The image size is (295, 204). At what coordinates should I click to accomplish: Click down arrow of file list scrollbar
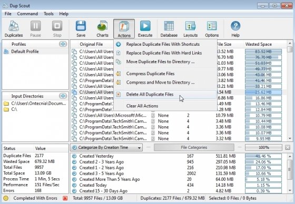[290, 139]
